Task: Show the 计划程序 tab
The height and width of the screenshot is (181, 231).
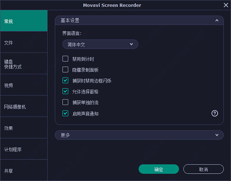Action: tap(23, 149)
